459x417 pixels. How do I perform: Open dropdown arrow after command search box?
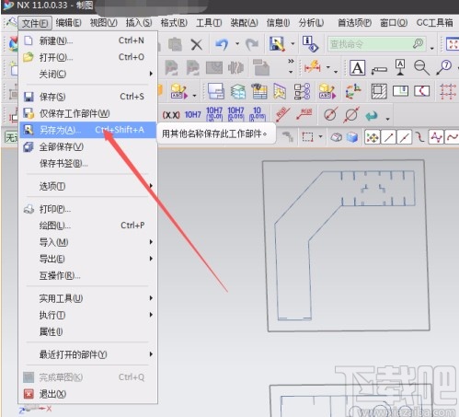tap(431, 48)
